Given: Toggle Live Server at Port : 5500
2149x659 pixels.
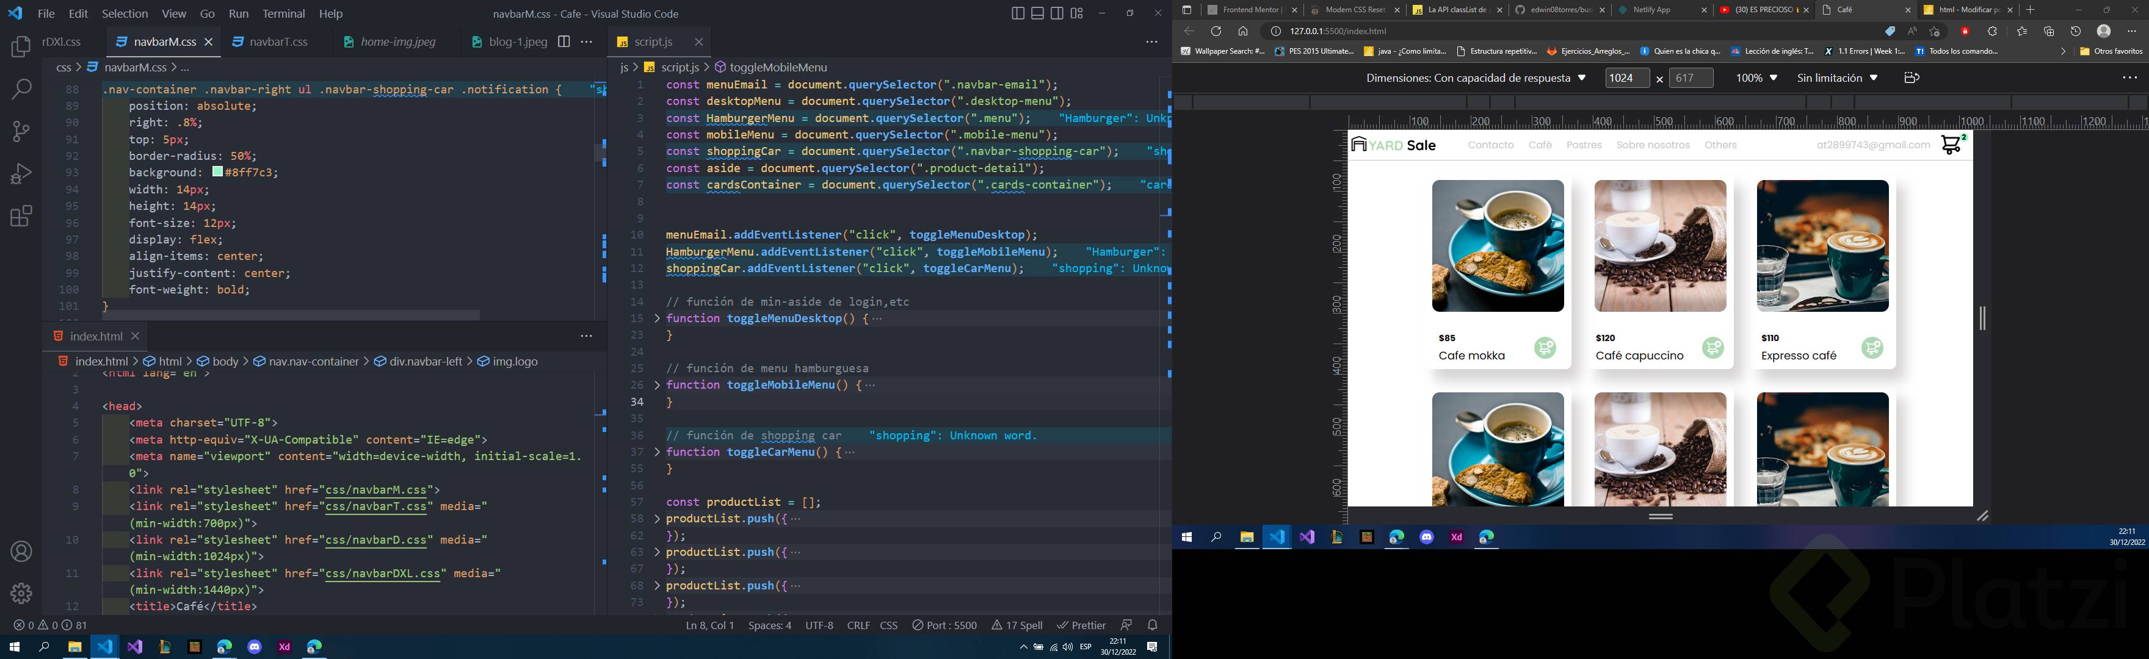Looking at the screenshot, I should [944, 625].
